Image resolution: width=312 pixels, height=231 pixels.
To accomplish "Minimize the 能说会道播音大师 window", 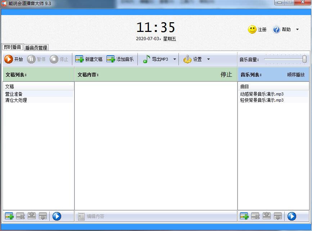I will (x=279, y=3).
